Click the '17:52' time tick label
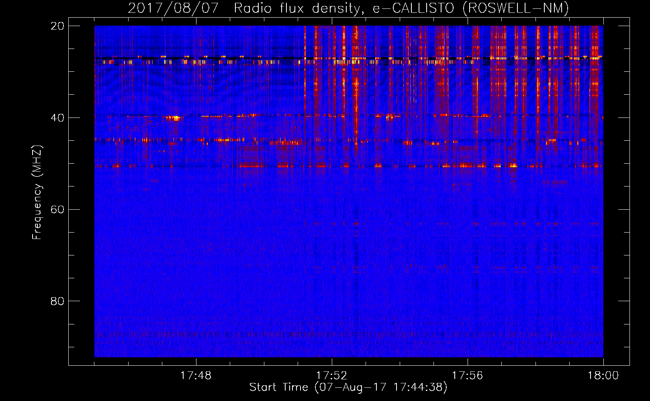Image resolution: width=650 pixels, height=401 pixels. pos(331,376)
